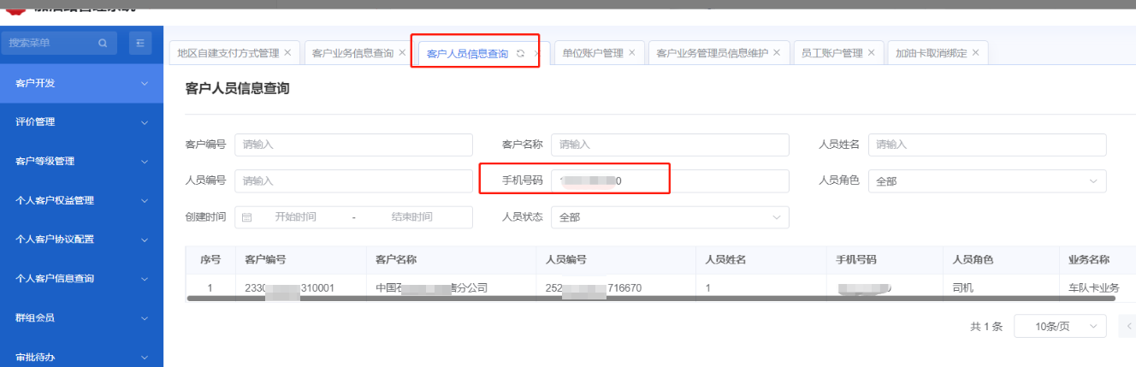Click the search icon in menu search box
The width and height of the screenshot is (1136, 367).
coord(103,43)
